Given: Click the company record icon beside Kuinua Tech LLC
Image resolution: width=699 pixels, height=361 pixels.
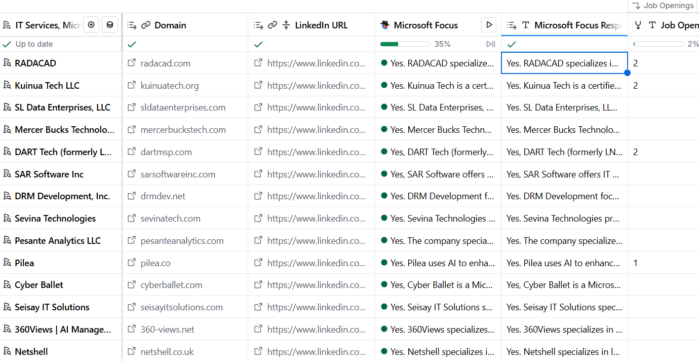Looking at the screenshot, I should 7,85.
